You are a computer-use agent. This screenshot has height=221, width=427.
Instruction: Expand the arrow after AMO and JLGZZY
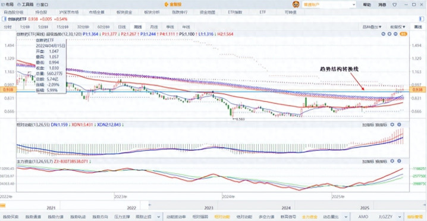coord(397,216)
